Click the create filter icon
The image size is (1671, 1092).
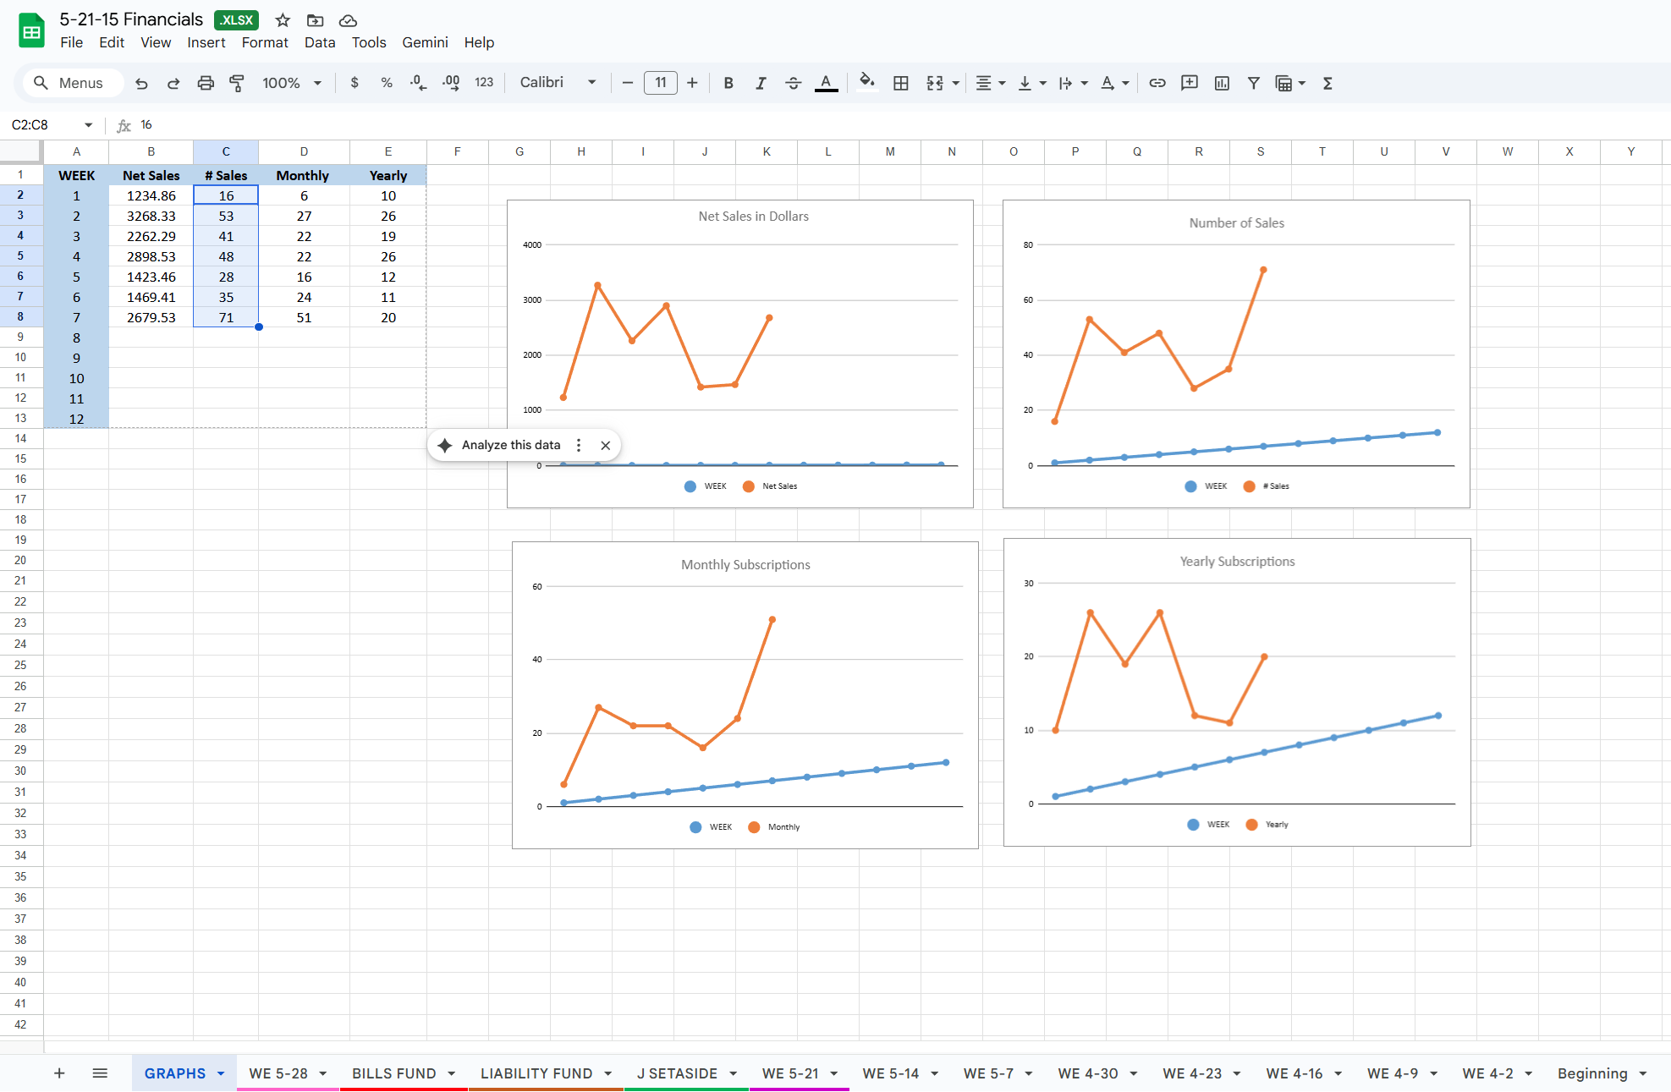(x=1254, y=83)
